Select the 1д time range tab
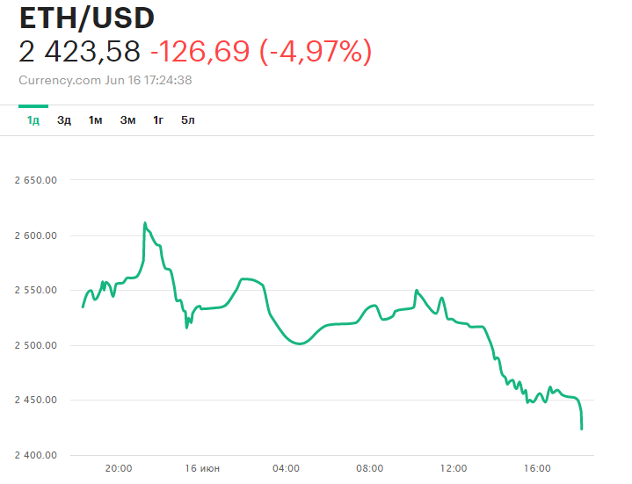Image resolution: width=632 pixels, height=484 pixels. point(33,120)
